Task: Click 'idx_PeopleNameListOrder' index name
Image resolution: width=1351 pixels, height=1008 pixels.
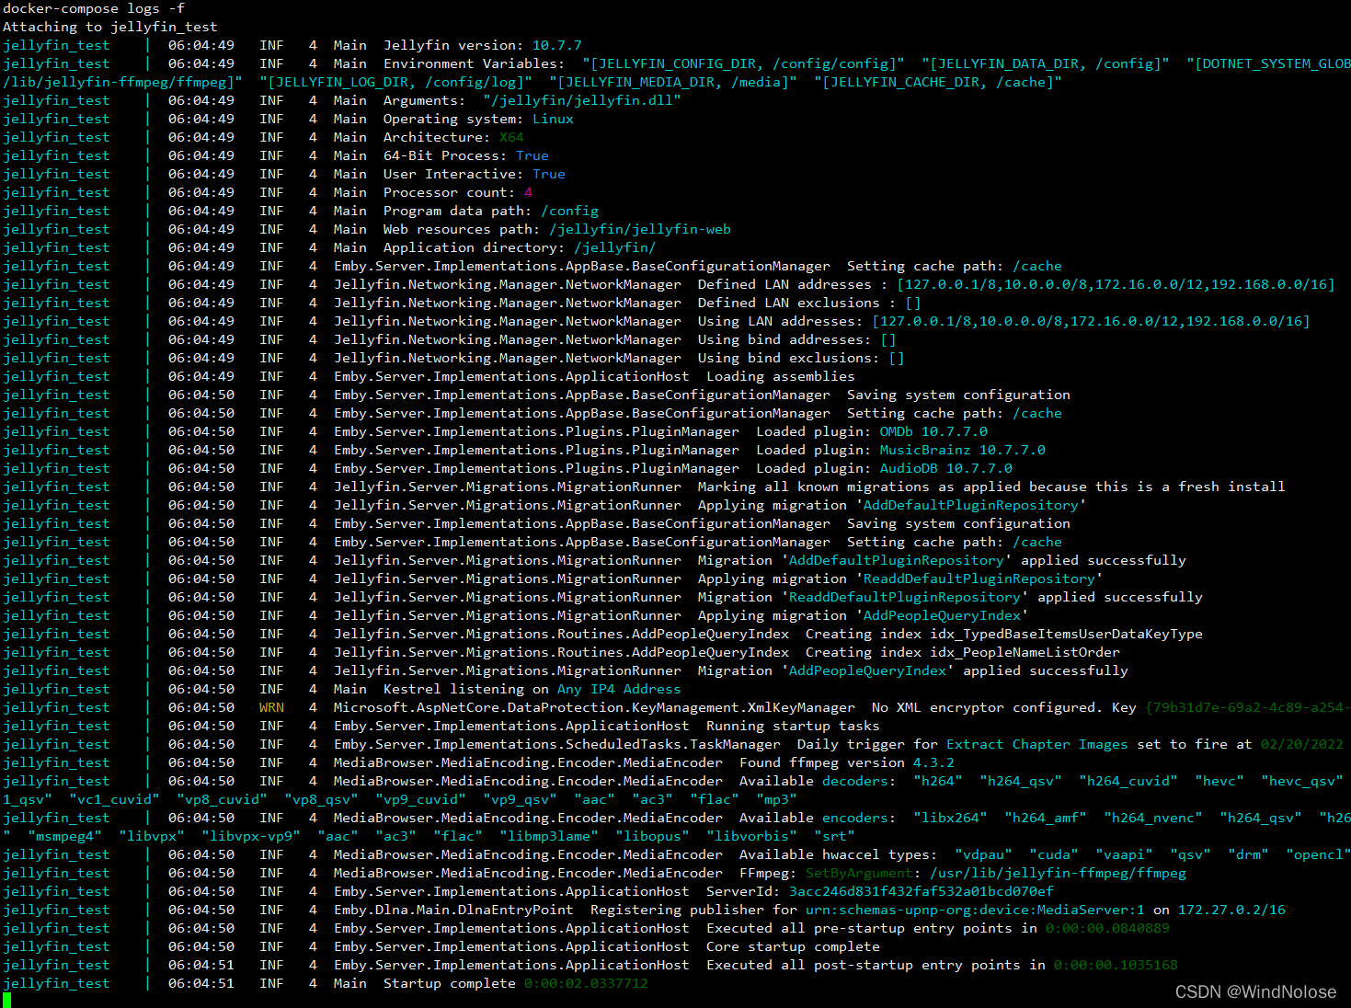Action: click(x=1025, y=652)
